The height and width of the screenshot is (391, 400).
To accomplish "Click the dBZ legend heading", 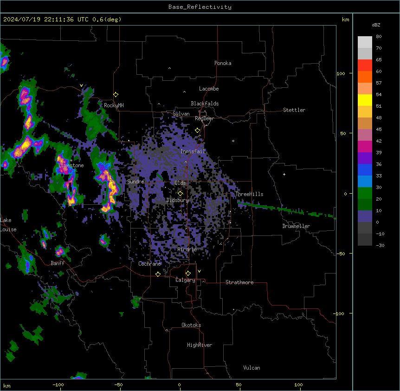I will tap(376, 25).
